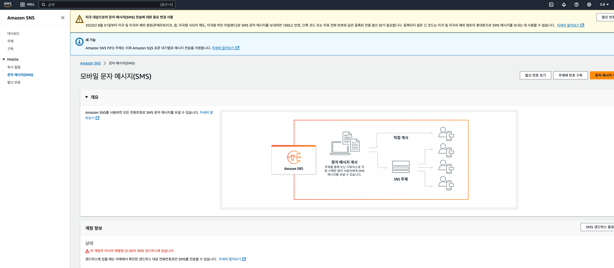614x268 pixels.
Task: Click the warning triangle alert icon
Action: (x=79, y=19)
